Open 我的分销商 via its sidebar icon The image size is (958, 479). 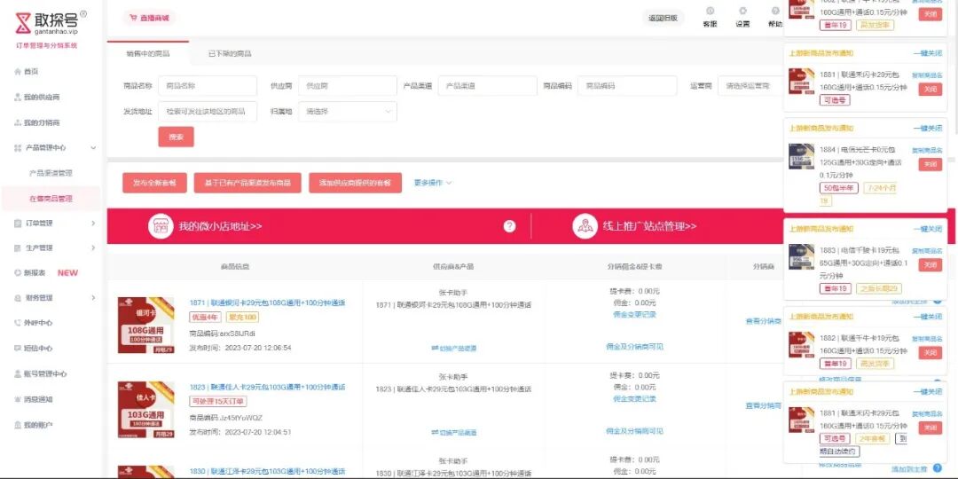[x=17, y=122]
